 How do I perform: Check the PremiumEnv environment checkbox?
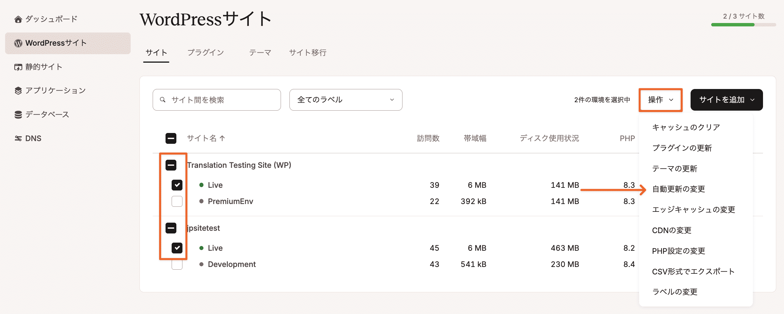[x=177, y=201]
